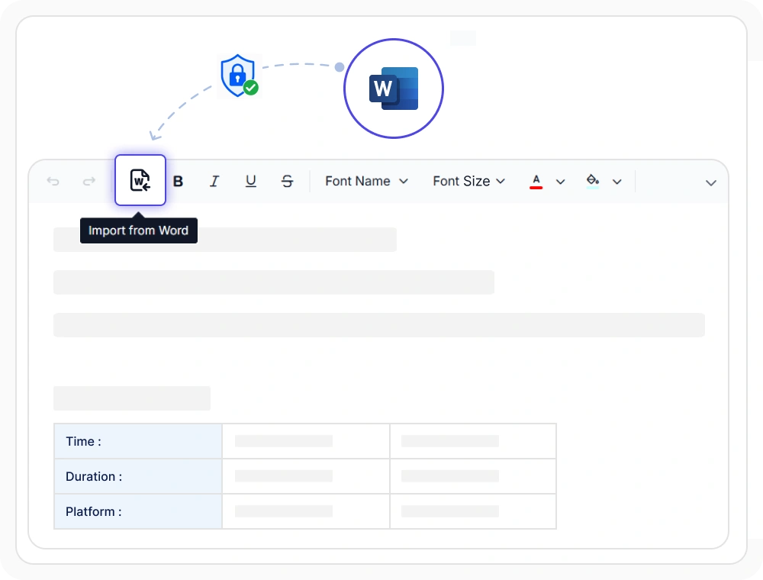
Task: Open the Font Name dropdown
Action: (366, 182)
